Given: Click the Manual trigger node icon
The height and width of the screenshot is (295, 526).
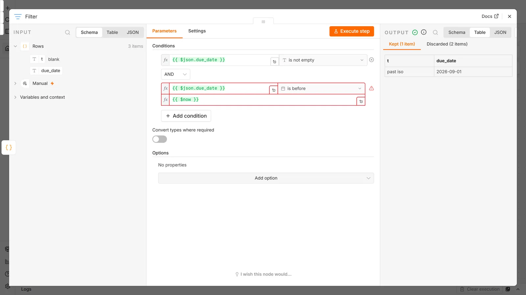Looking at the screenshot, I should pyautogui.click(x=25, y=84).
